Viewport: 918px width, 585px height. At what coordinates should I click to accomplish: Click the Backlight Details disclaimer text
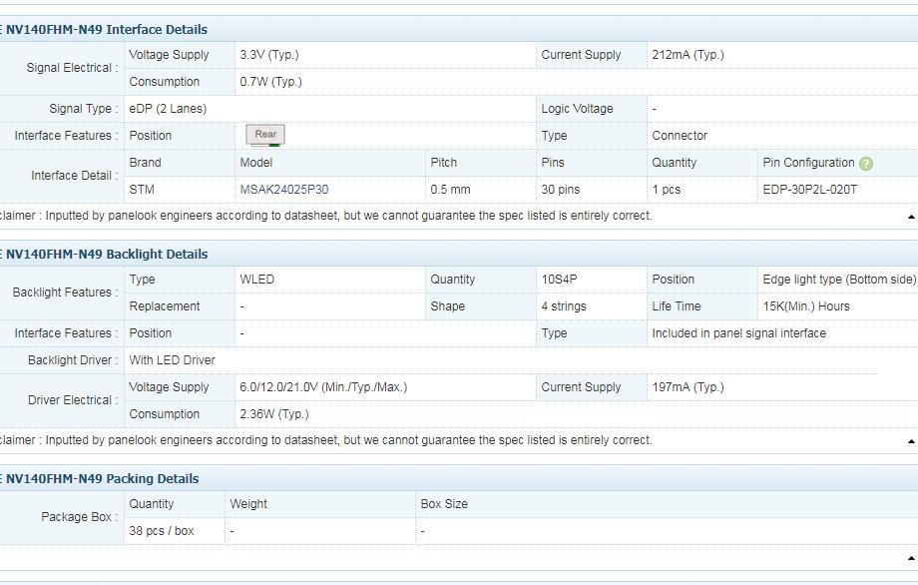(325, 440)
